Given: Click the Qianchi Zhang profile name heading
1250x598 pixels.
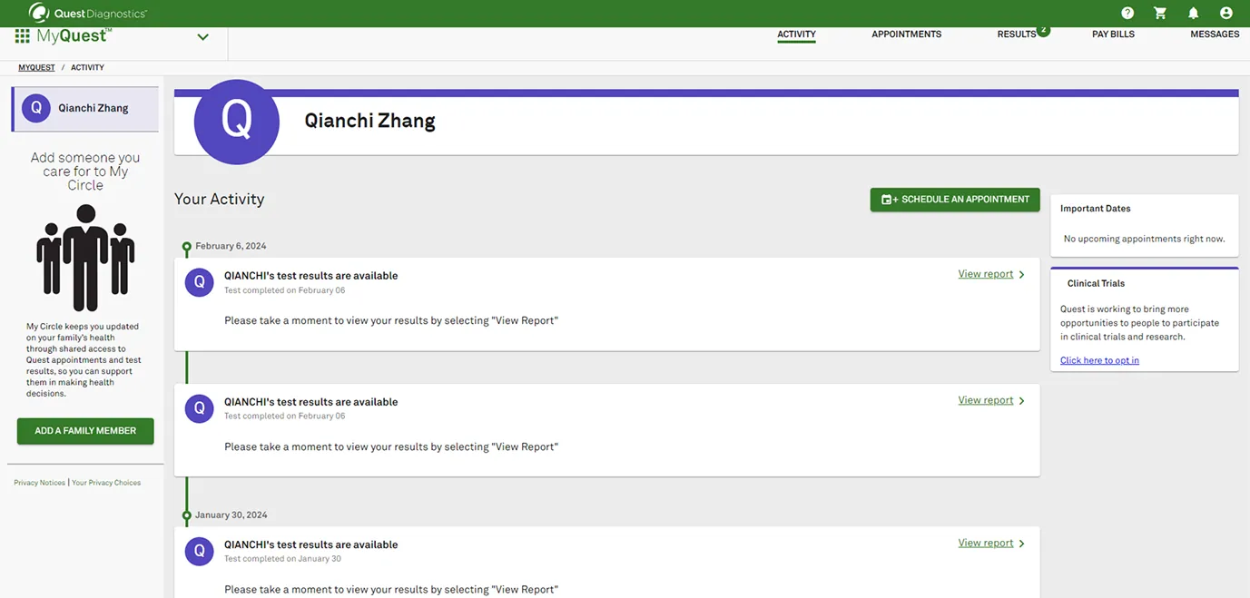Looking at the screenshot, I should pyautogui.click(x=369, y=122).
